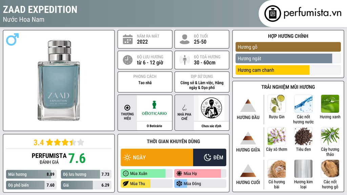Click the nose icon above Nhà pha chế

click(x=184, y=108)
